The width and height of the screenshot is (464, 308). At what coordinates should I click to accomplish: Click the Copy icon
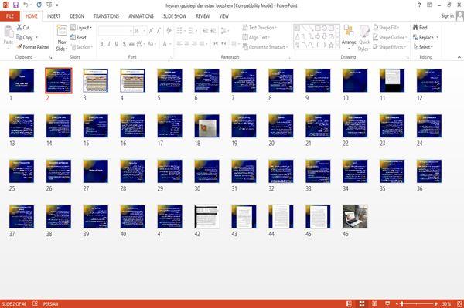[x=19, y=37]
